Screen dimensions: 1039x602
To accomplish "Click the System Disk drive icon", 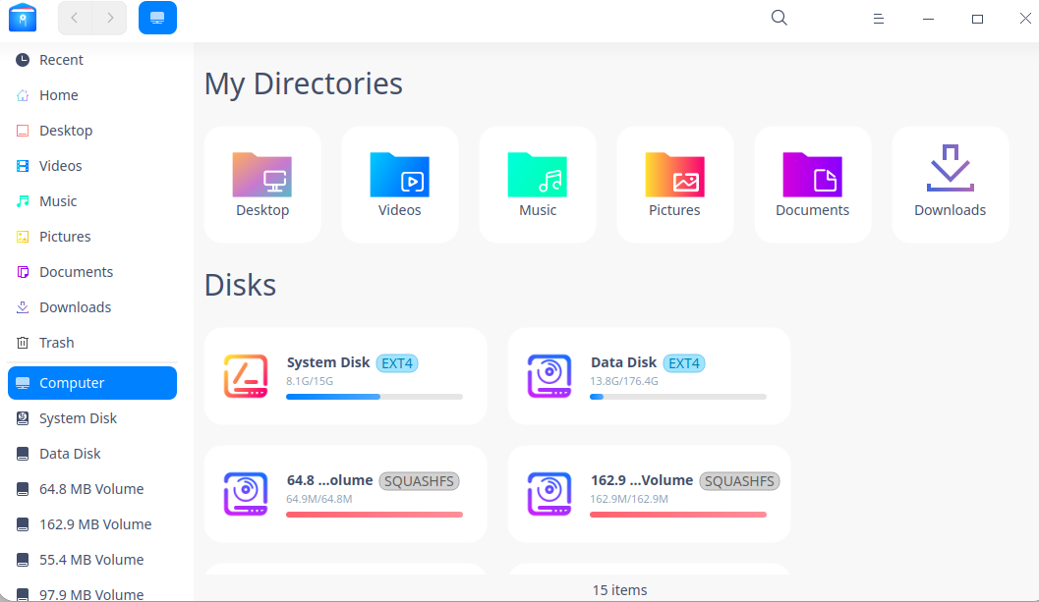I will coord(246,376).
